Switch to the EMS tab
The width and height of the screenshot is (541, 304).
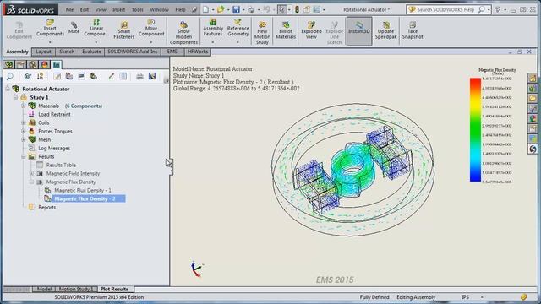point(172,52)
